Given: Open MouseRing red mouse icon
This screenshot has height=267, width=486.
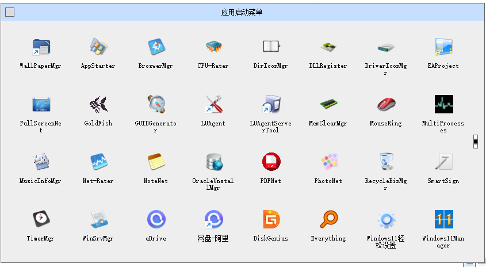Looking at the screenshot, I should click(386, 105).
